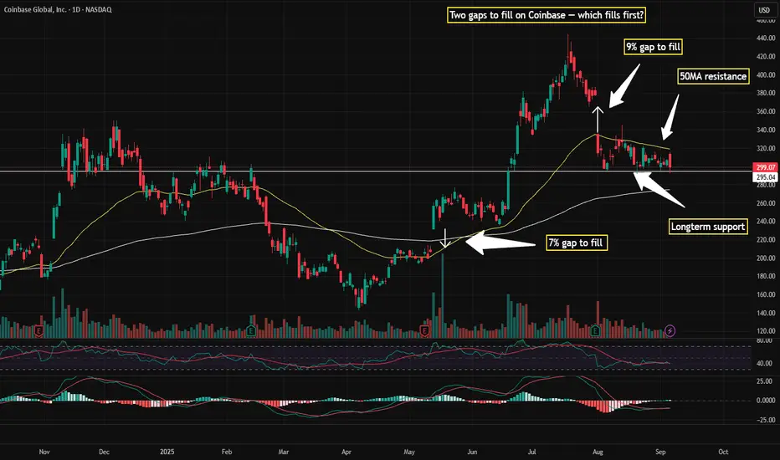
Task: Click the 2025 label on time axis
Action: click(x=167, y=452)
